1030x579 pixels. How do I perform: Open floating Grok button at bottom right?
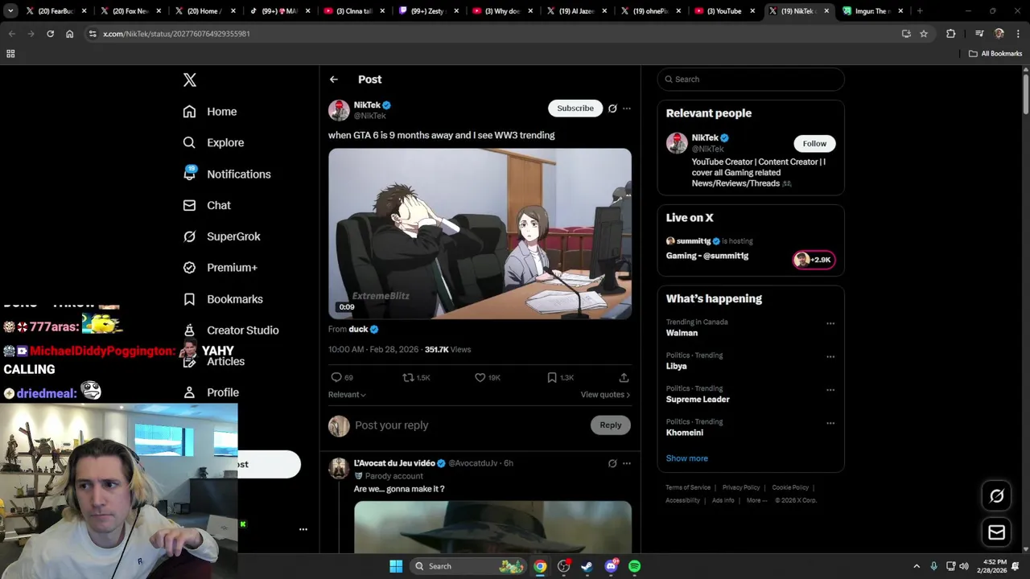click(996, 496)
